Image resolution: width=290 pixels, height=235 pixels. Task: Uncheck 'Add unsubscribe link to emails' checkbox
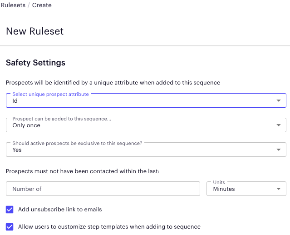click(10, 210)
